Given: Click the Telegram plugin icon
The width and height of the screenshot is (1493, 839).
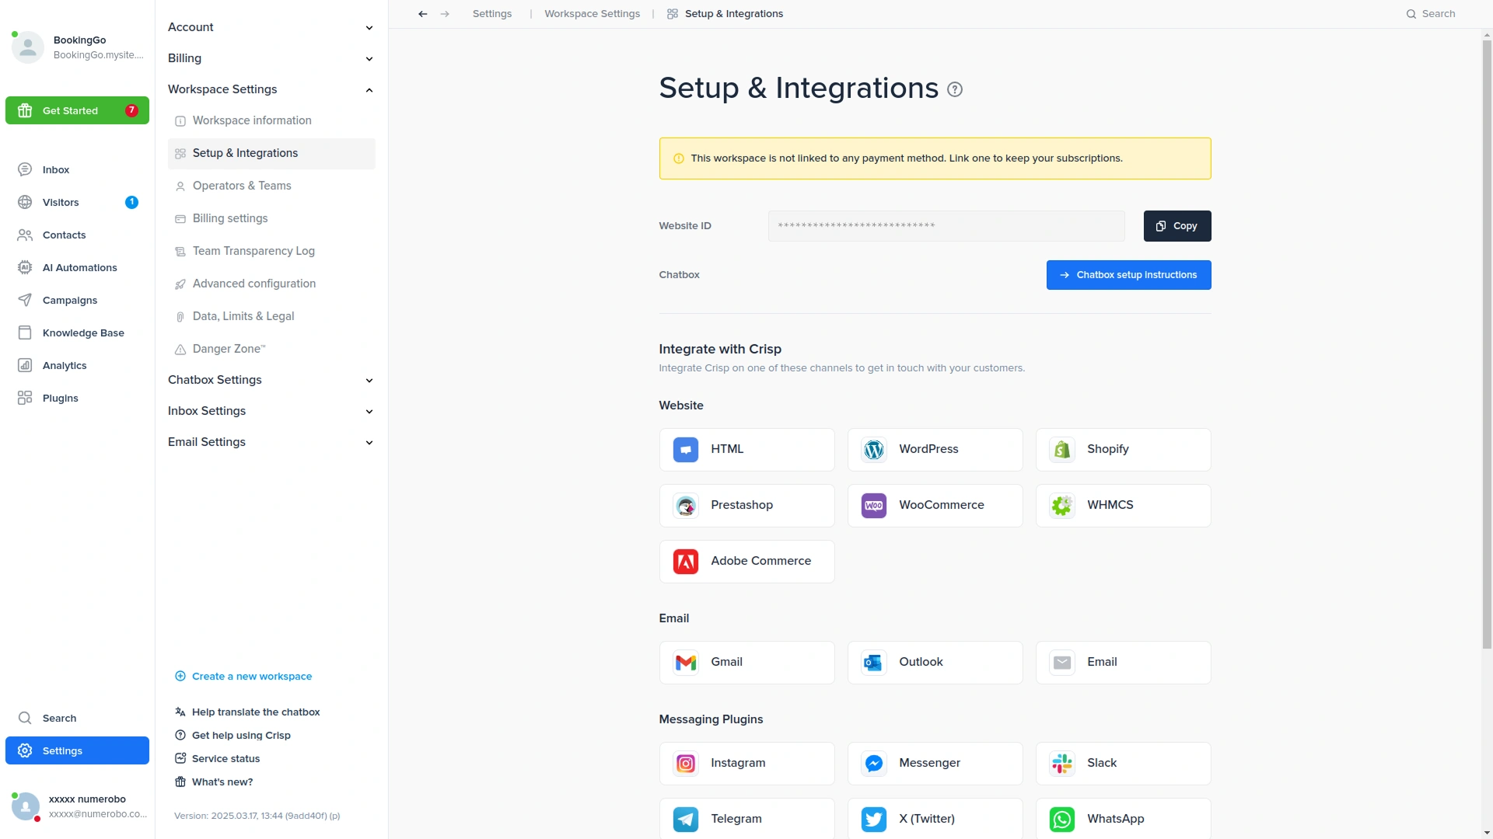Looking at the screenshot, I should pos(685,819).
